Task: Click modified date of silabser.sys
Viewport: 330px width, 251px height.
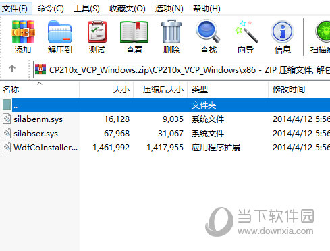Action: [301, 134]
